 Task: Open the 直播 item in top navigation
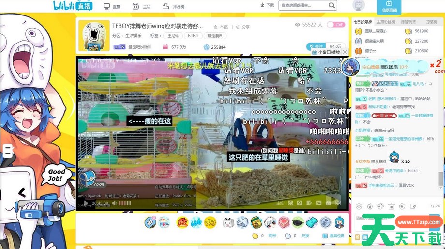point(112,6)
